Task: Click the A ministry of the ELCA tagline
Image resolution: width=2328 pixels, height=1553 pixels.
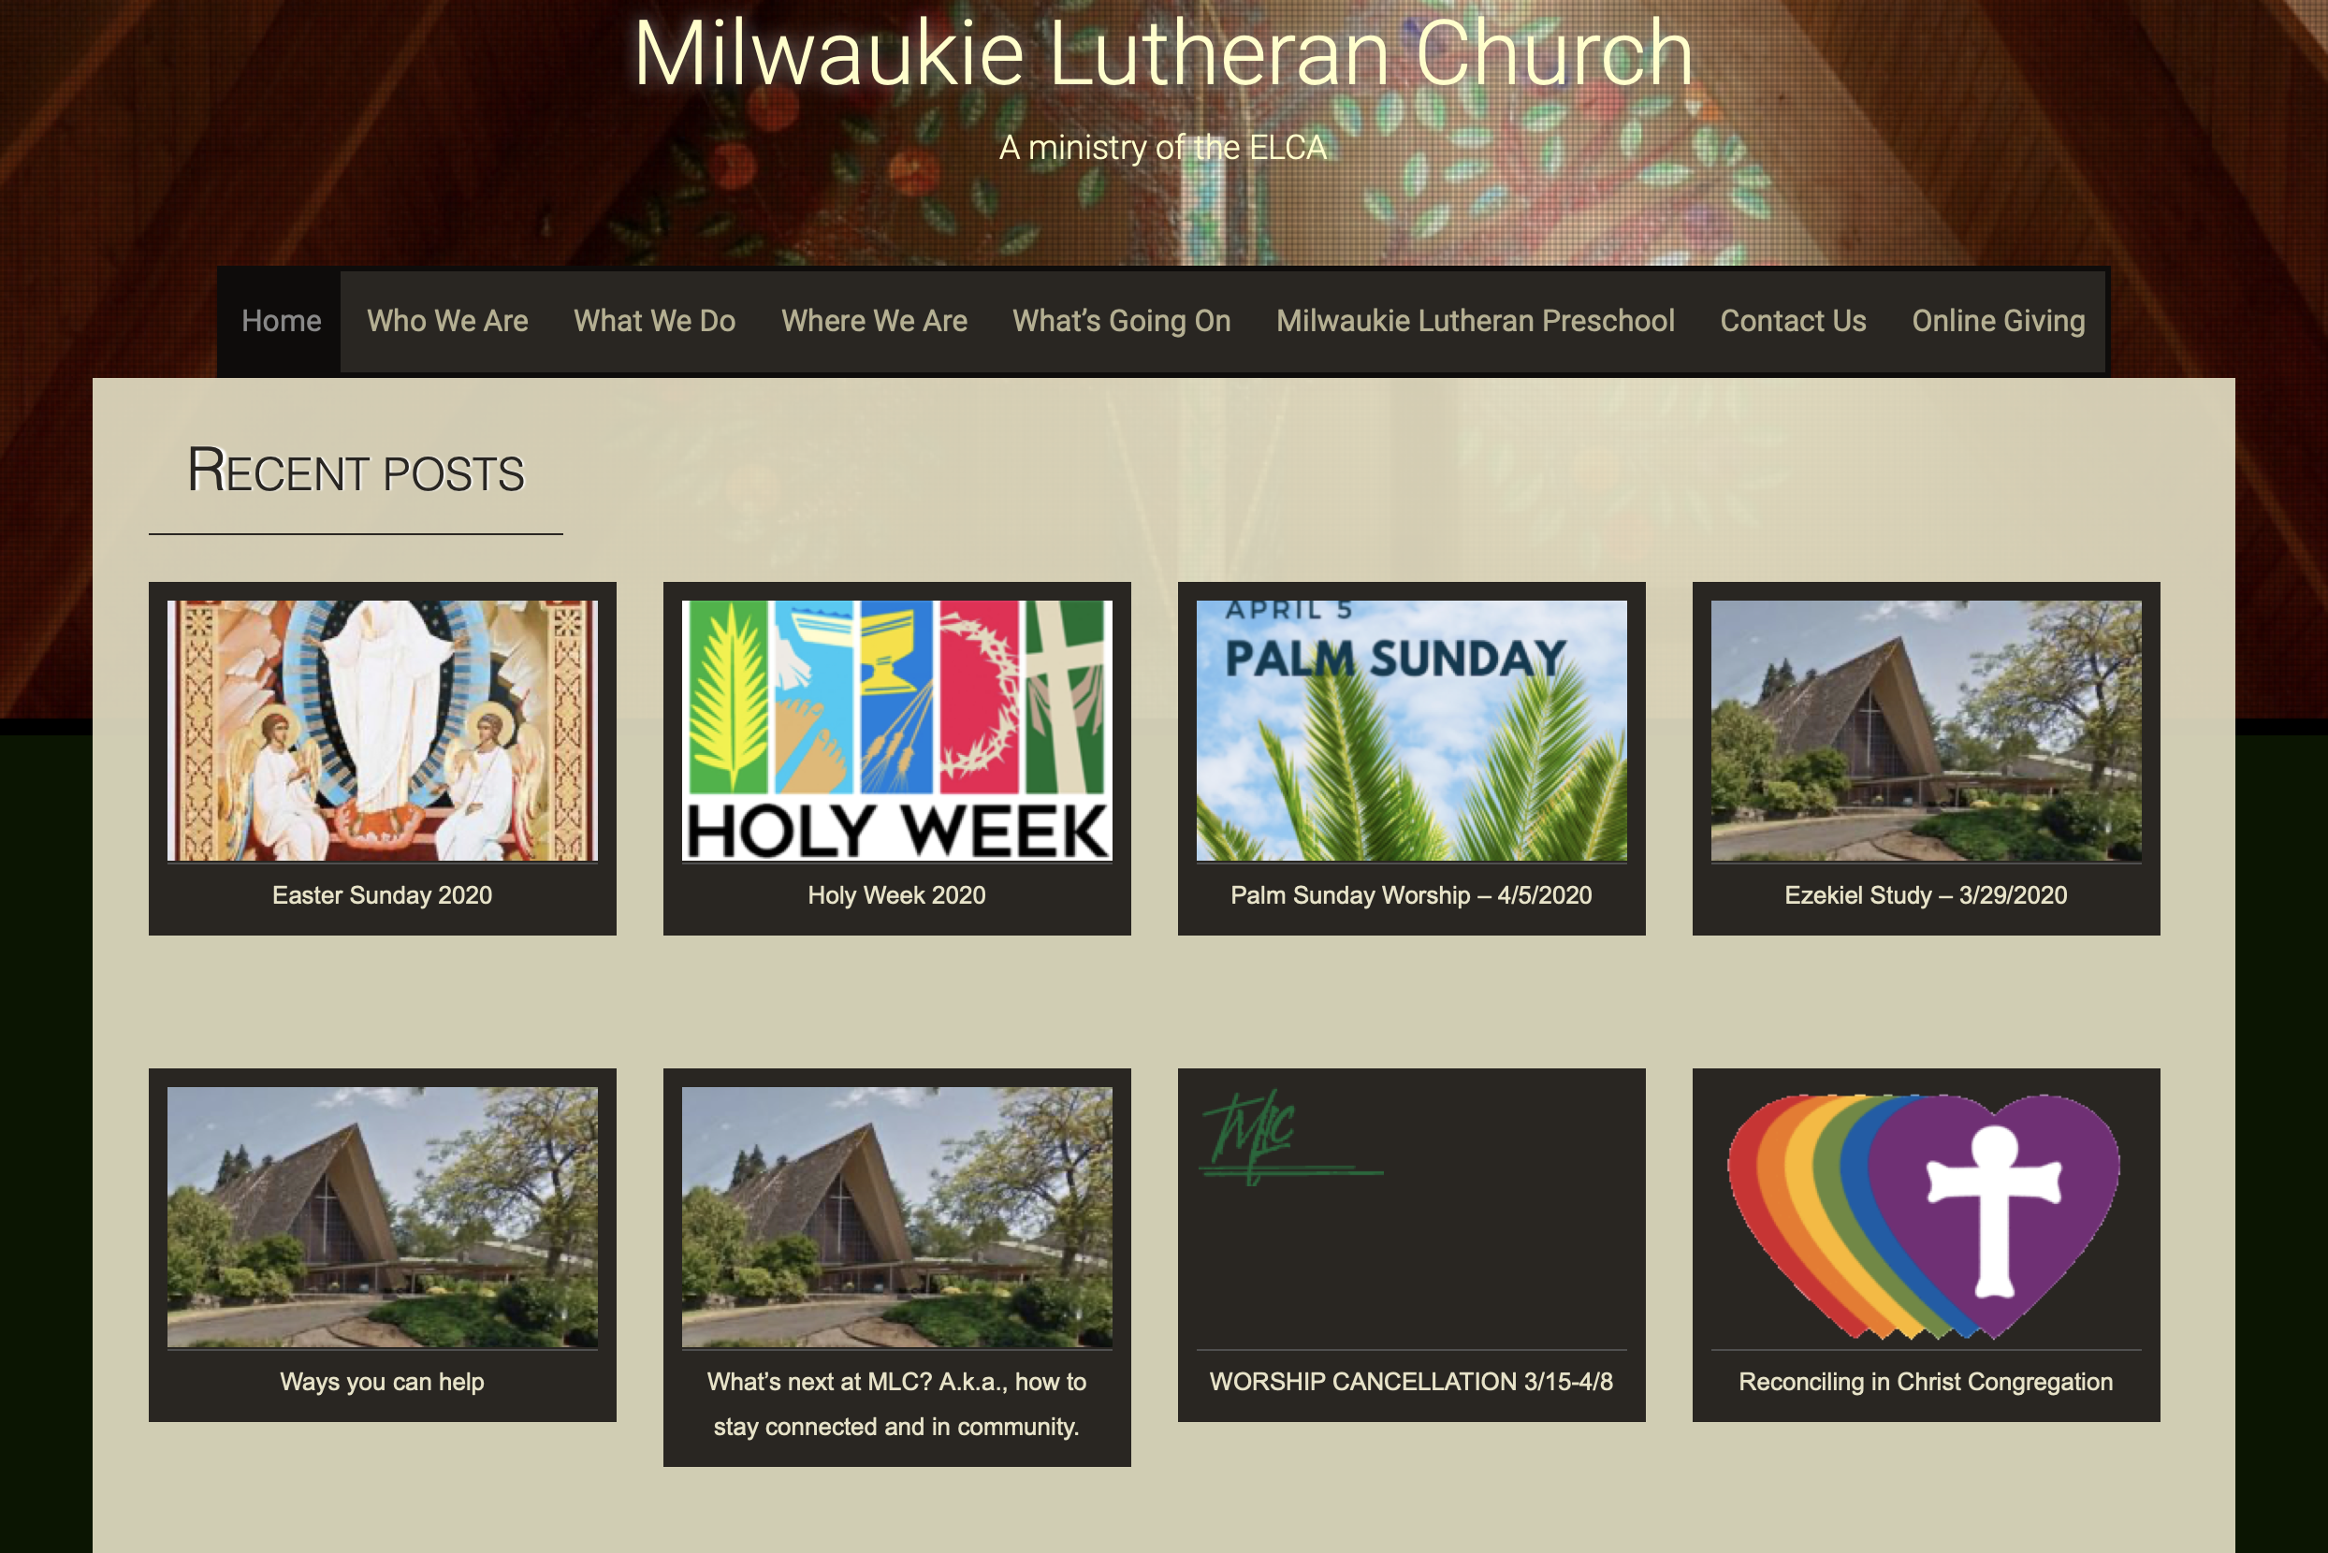Action: (x=1163, y=148)
